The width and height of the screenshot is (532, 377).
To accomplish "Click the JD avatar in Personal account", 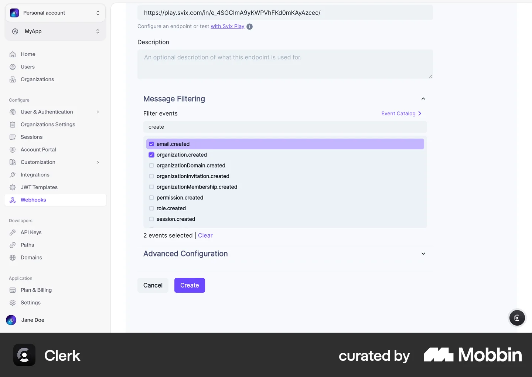I will coord(14,13).
